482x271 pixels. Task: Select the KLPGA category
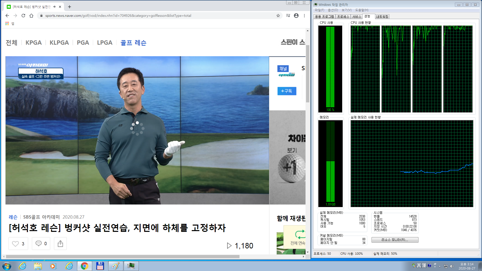[59, 43]
